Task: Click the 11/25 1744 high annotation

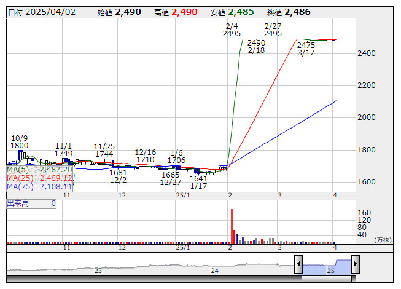Action: coord(104,150)
